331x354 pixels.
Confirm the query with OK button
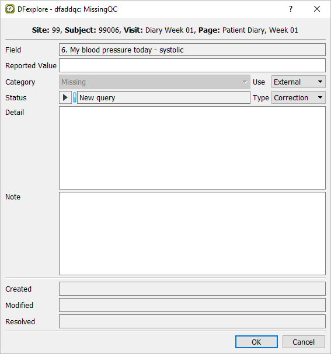(x=256, y=342)
